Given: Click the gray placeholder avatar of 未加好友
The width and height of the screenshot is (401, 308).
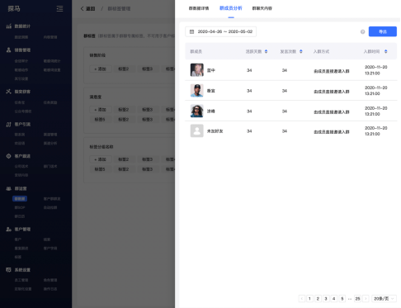Looking at the screenshot, I should click(x=197, y=130).
